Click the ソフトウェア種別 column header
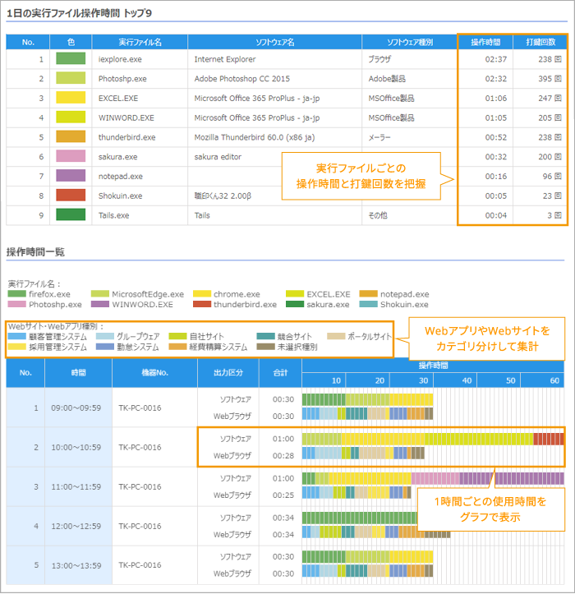Screen dimensions: 575x594 coord(409,42)
